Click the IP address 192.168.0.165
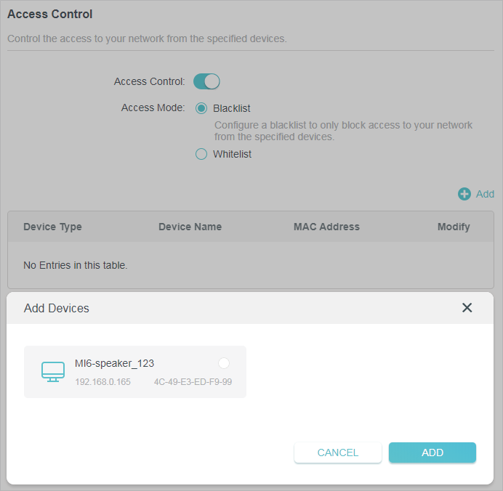The image size is (503, 491). pos(102,382)
